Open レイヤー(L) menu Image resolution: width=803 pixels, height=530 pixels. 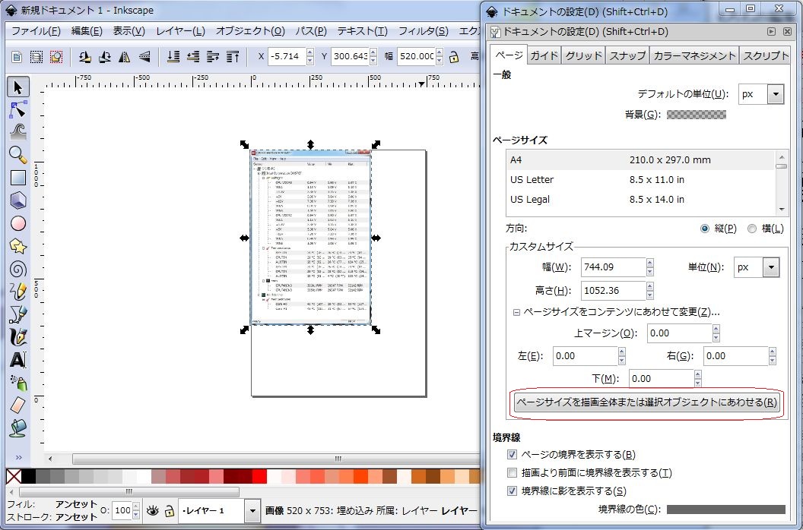[x=180, y=31]
